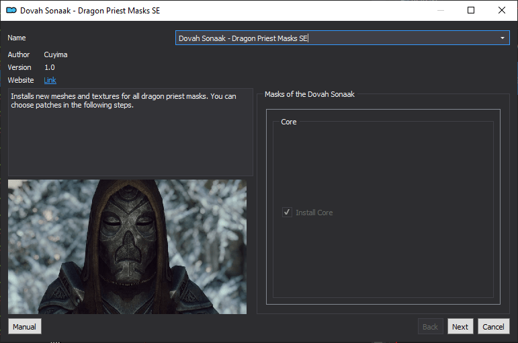Click the version value 1.0

coord(50,67)
